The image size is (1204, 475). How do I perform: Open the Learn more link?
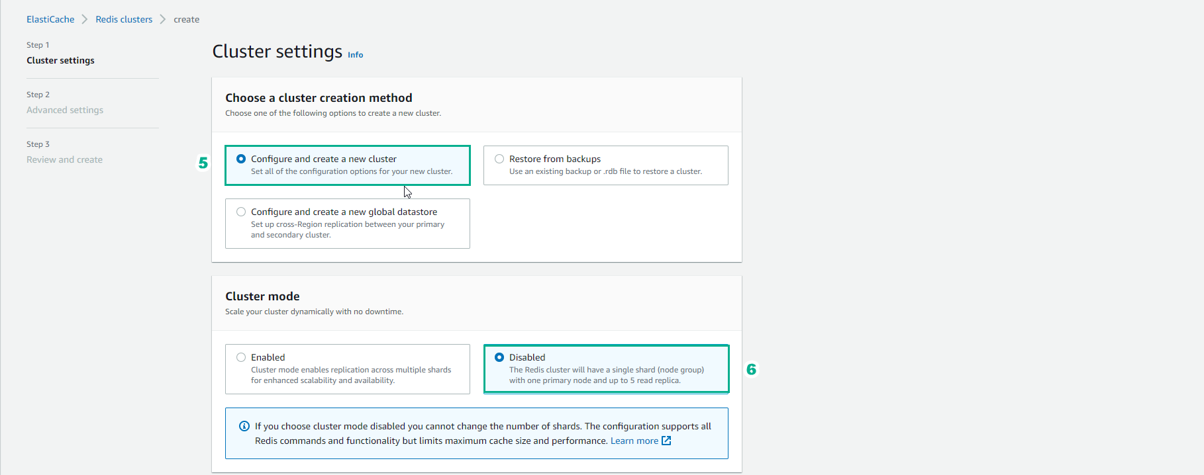click(634, 441)
